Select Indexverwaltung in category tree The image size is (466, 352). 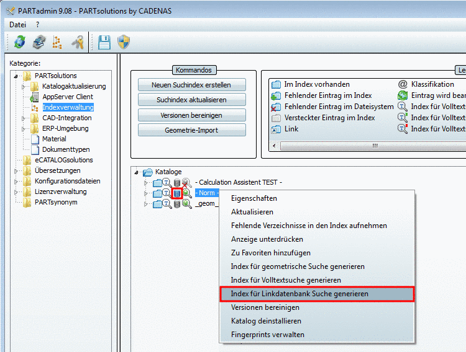[x=68, y=107]
